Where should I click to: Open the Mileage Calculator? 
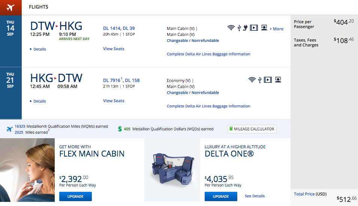[x=252, y=129]
